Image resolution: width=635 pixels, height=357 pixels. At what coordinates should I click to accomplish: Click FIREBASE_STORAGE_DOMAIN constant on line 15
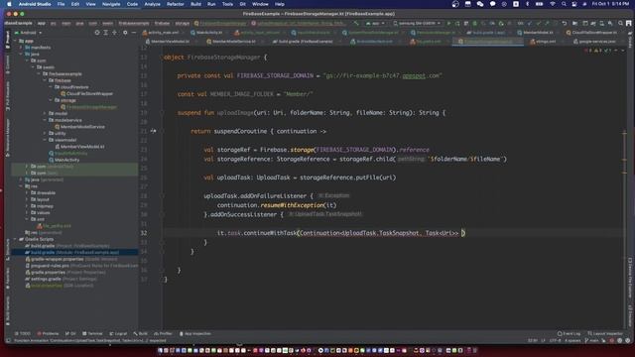(275, 75)
